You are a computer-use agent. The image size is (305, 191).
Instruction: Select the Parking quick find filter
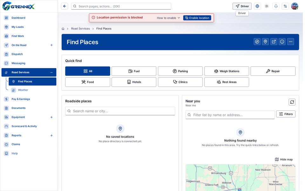180,71
